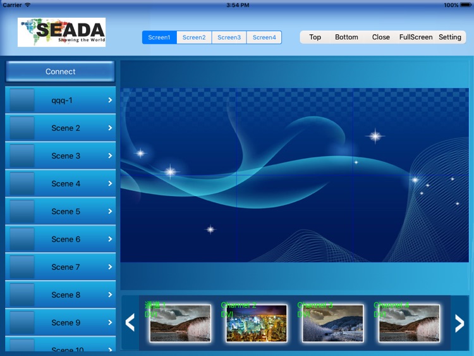The height and width of the screenshot is (356, 474).
Task: Click the Bottom button
Action: tap(346, 37)
